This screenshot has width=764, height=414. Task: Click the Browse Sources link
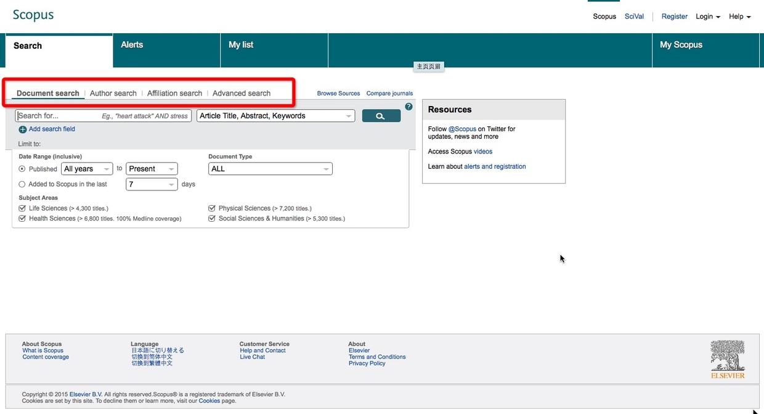click(338, 94)
